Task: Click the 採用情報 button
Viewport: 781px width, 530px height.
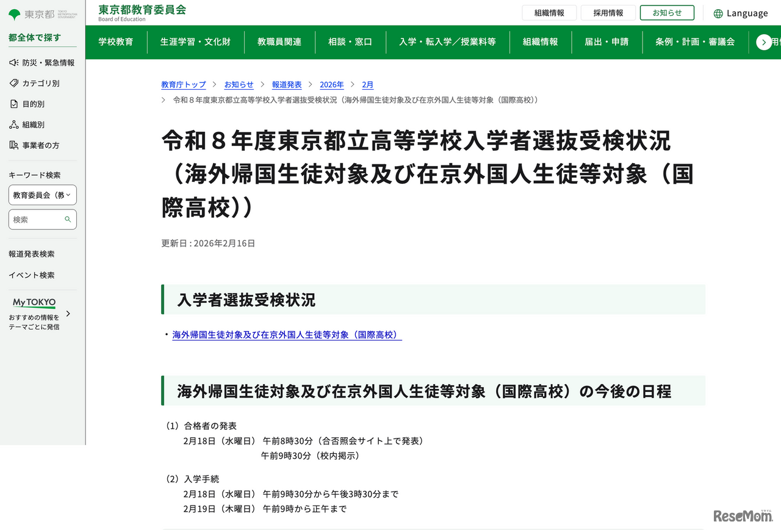Action: (608, 12)
